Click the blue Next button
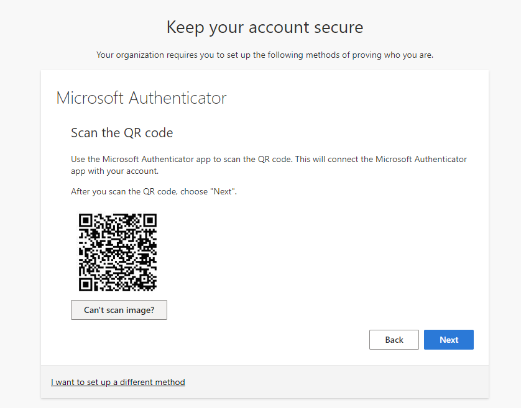The width and height of the screenshot is (521, 408). click(x=448, y=340)
